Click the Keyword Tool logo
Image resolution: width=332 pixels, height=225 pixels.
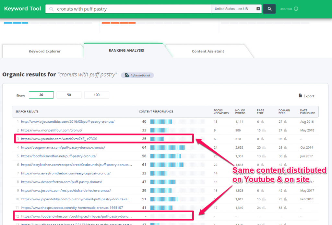pyautogui.click(x=22, y=9)
